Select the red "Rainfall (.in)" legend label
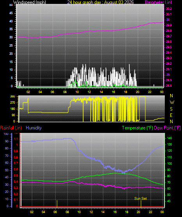 [x=11, y=128]
